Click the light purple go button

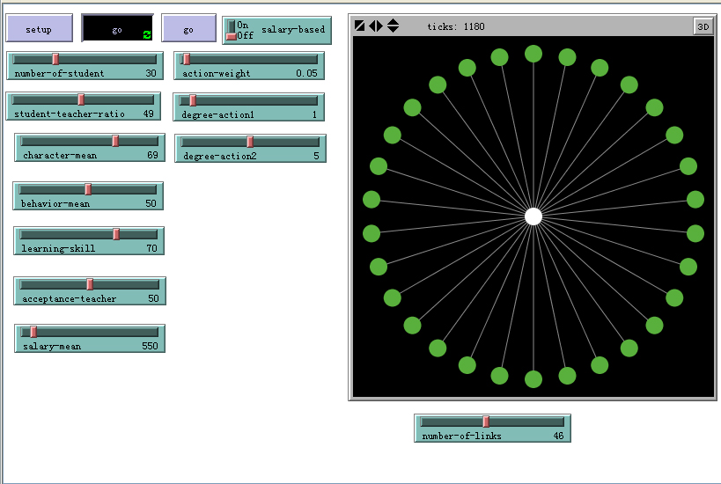click(188, 29)
